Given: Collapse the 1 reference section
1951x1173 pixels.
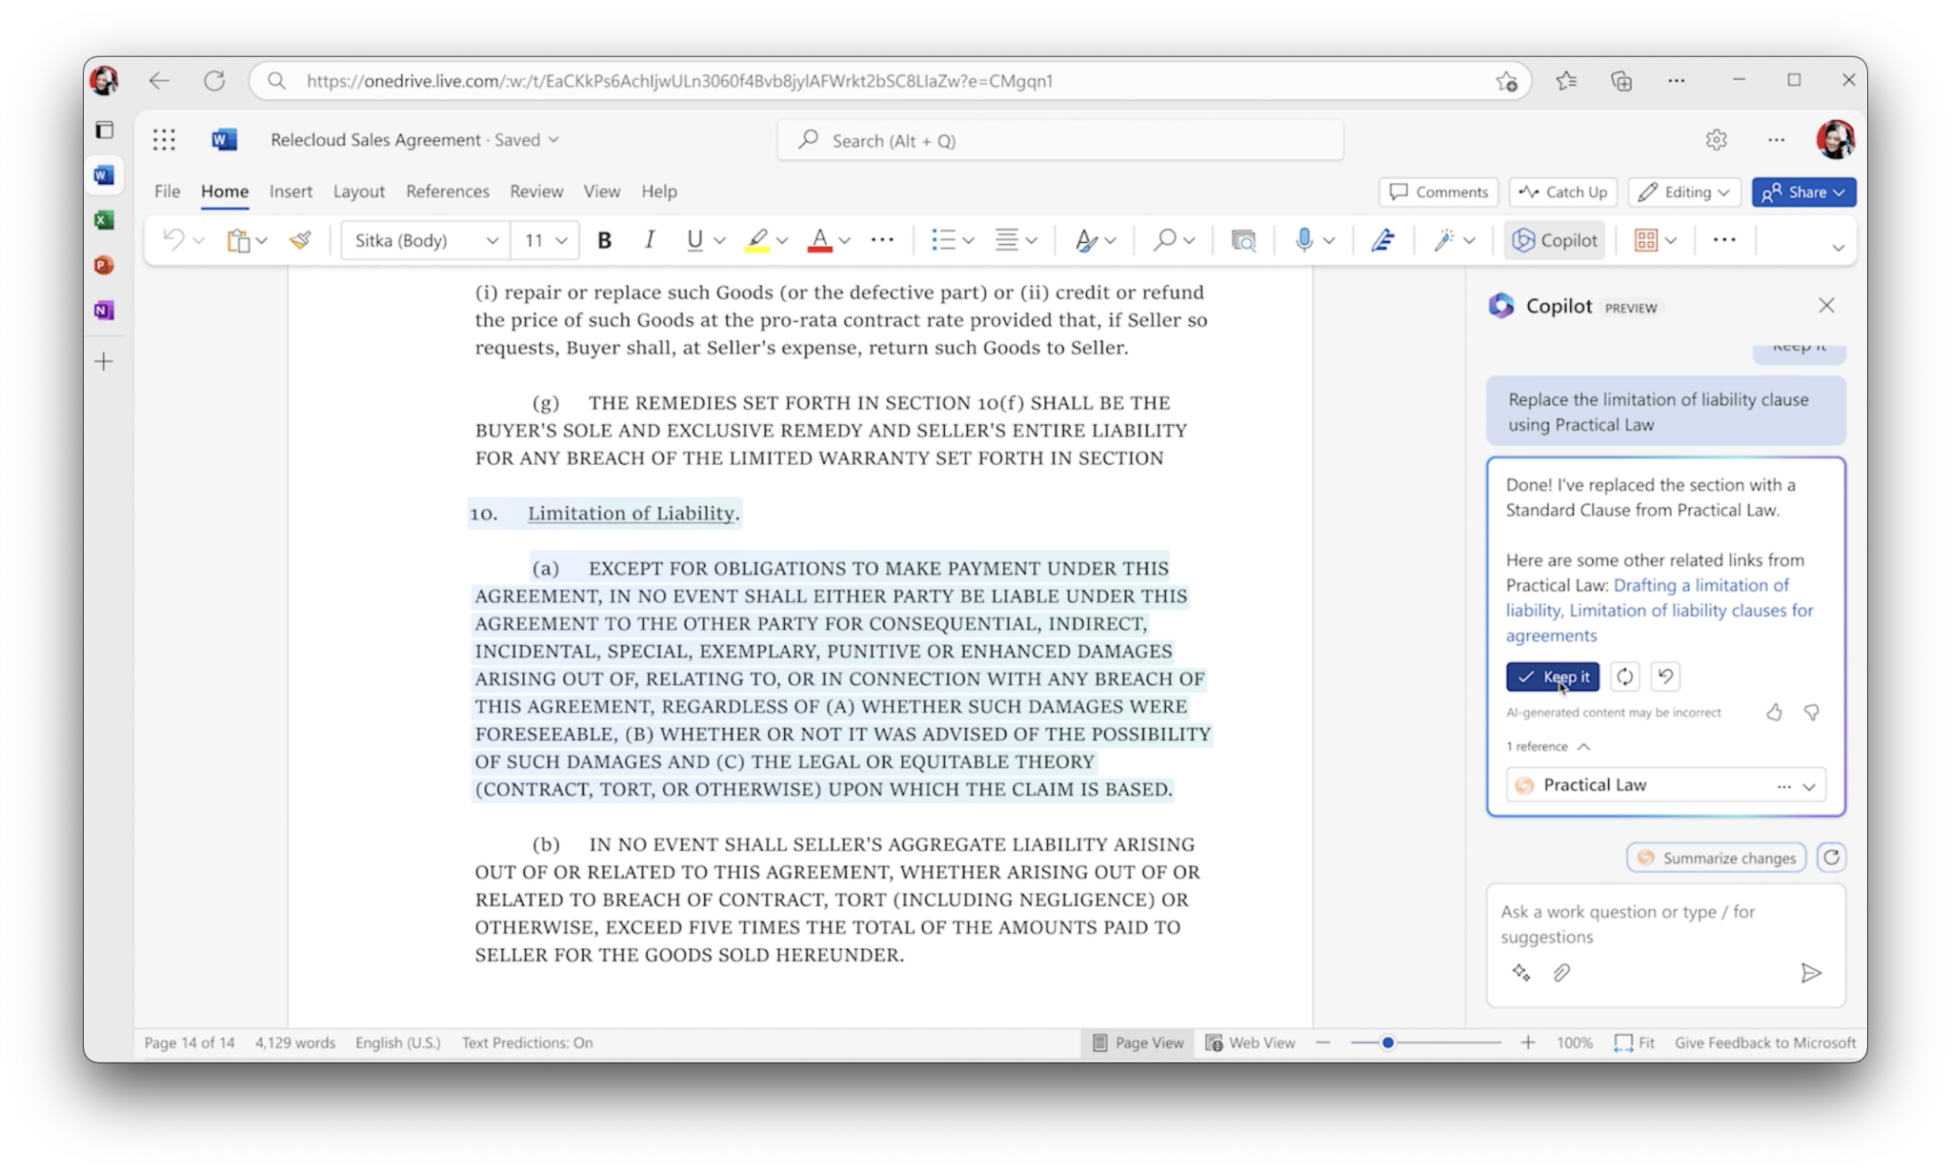Looking at the screenshot, I should click(x=1585, y=747).
